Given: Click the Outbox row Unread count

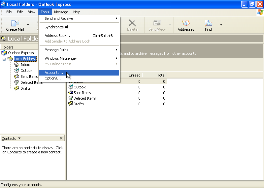Looking at the screenshot, I should tap(139, 87).
